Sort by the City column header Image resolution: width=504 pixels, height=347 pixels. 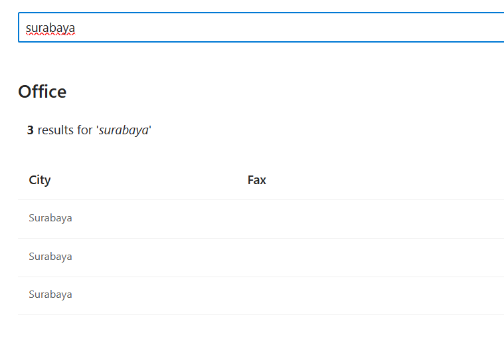tap(40, 180)
